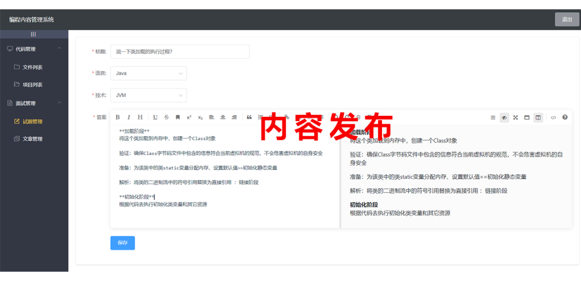Screen dimensions: 581x281
Task: Click the 初始化阶段 heading in preview pane
Action: (364, 205)
